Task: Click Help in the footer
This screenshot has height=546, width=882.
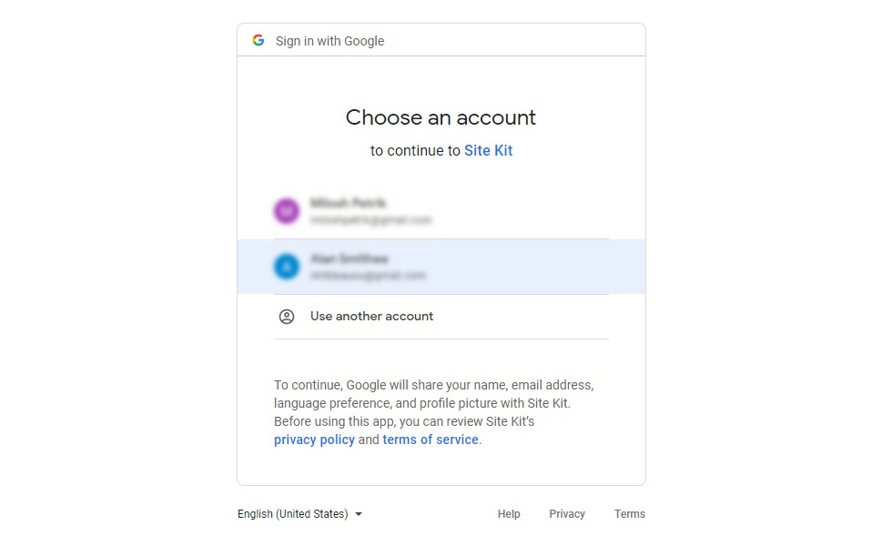Action: (x=509, y=514)
